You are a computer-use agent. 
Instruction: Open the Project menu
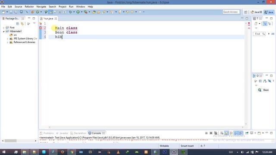(x=63, y=6)
